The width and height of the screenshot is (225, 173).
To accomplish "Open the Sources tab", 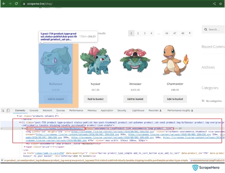I will click(x=60, y=110).
